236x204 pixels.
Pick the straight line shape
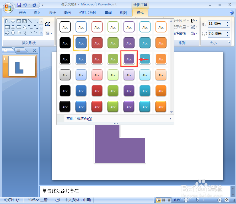click(30, 21)
